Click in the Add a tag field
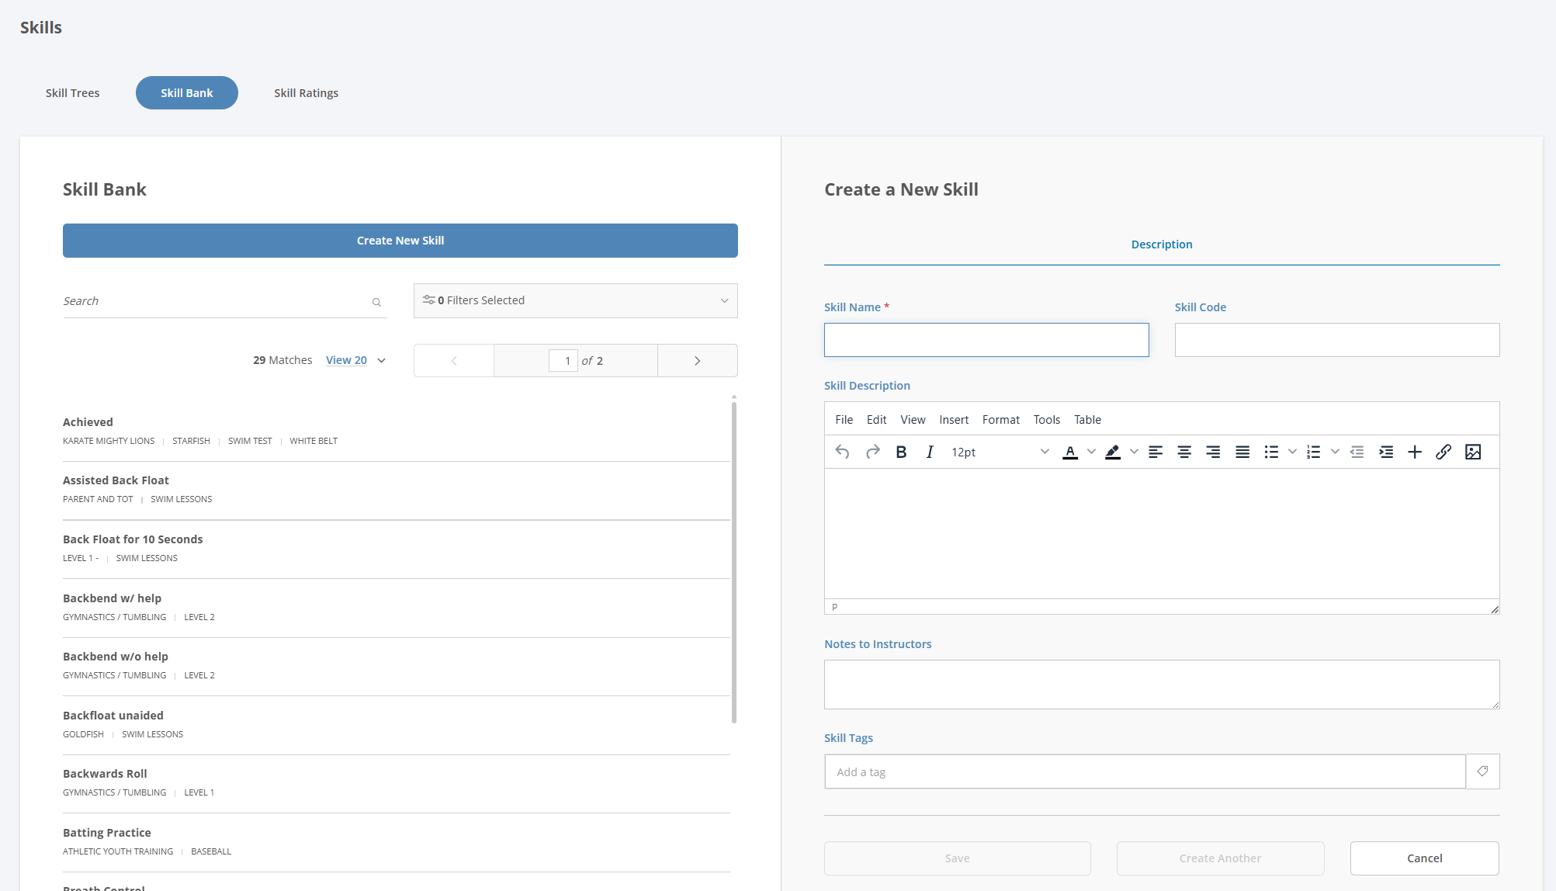The height and width of the screenshot is (891, 1556). (1145, 771)
